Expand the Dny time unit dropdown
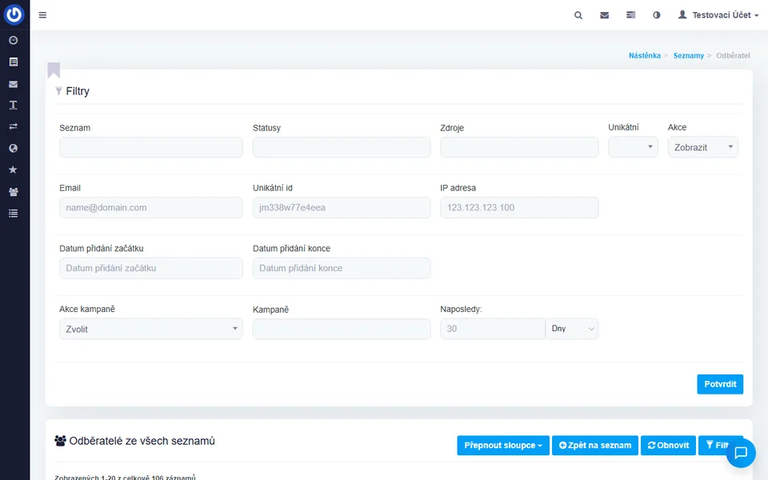 coord(572,329)
